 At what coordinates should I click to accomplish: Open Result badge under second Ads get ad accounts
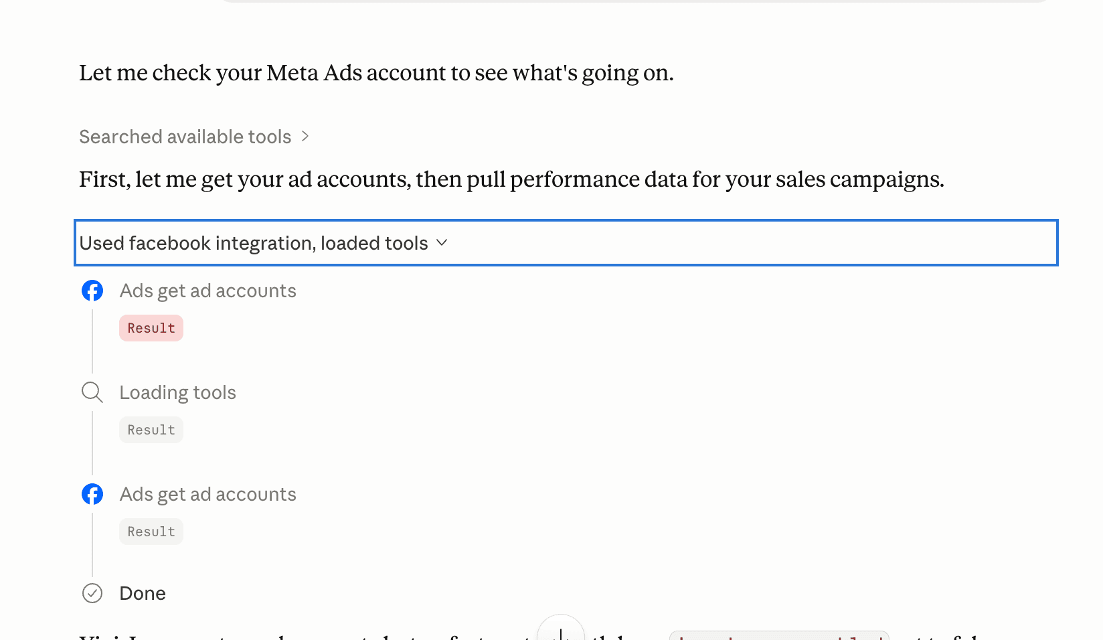[x=151, y=532]
